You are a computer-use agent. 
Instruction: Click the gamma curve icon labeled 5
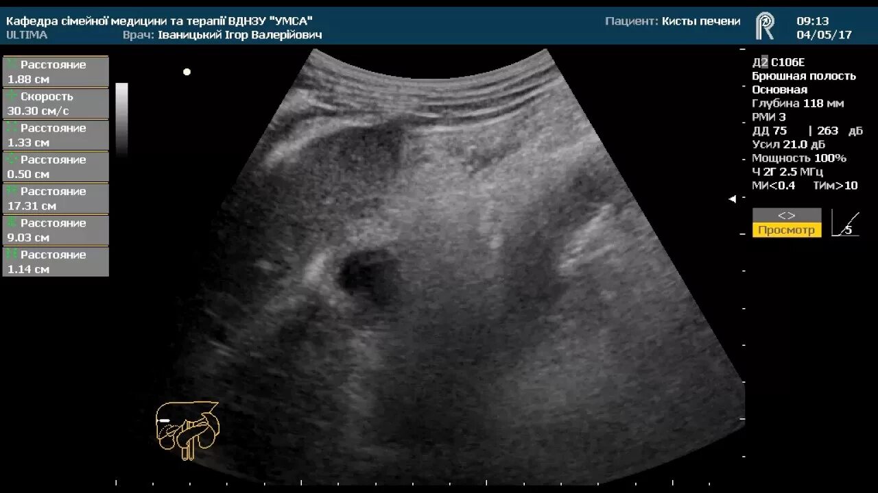click(845, 223)
